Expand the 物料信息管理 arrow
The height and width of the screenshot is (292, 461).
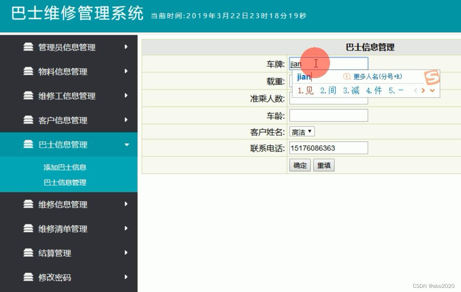(x=126, y=71)
